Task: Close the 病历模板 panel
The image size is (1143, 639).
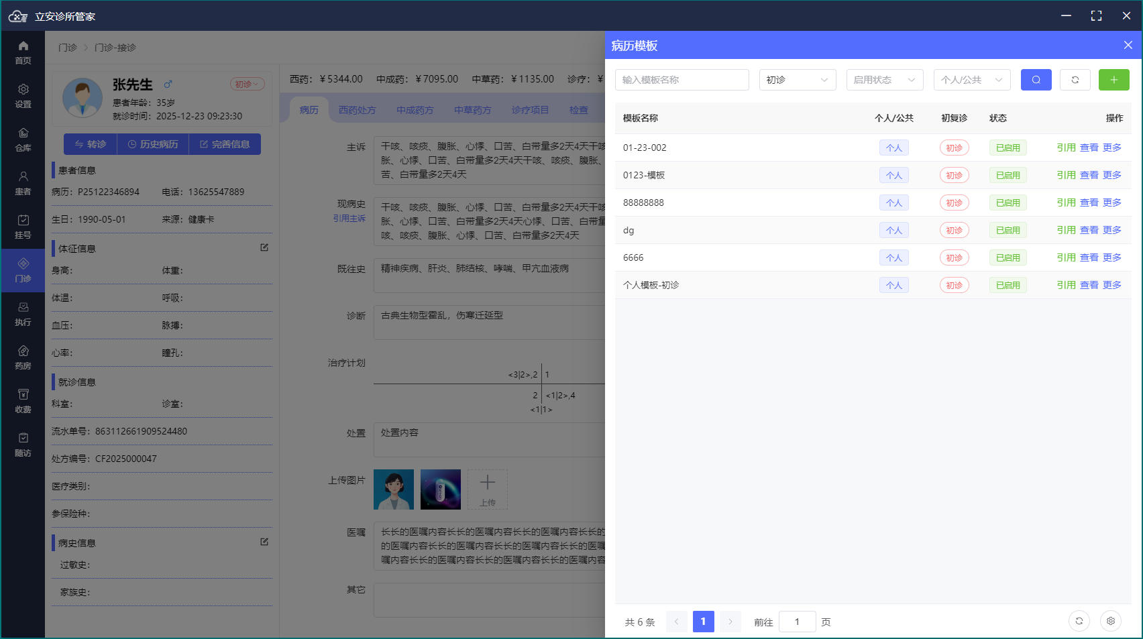Action: tap(1128, 45)
